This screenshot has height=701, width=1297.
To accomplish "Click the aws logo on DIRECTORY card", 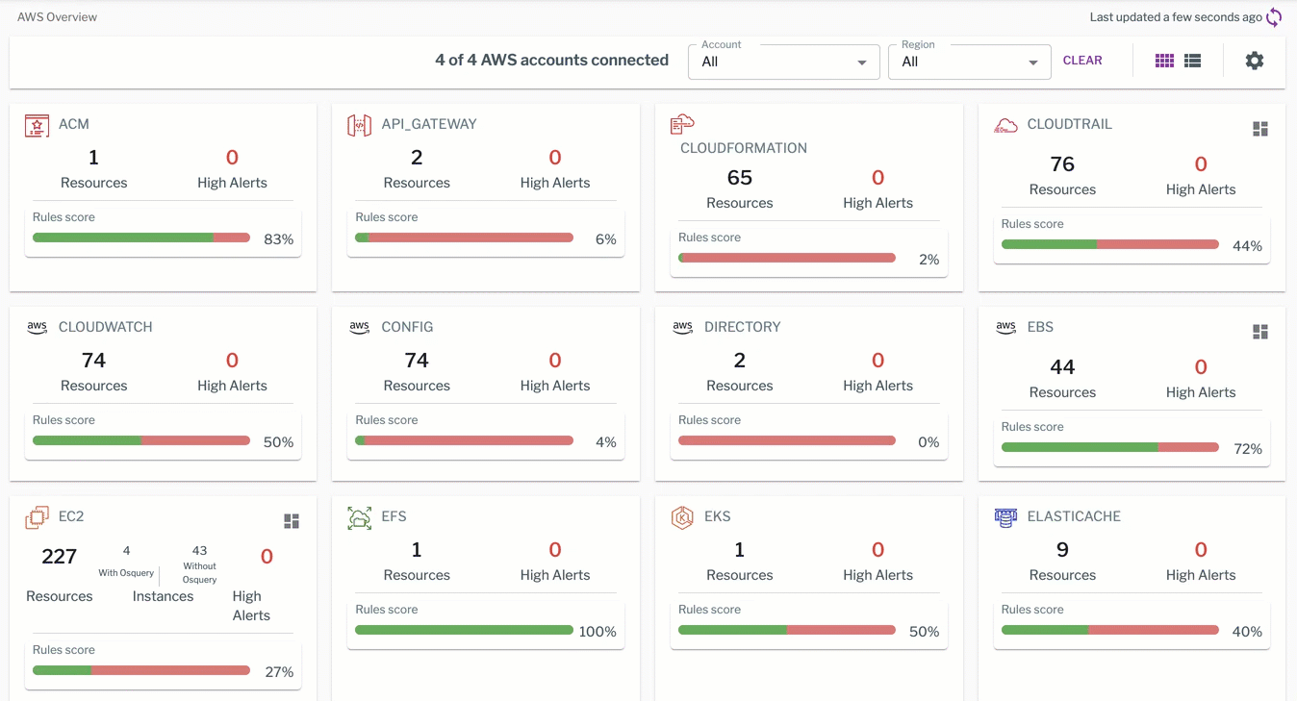I will click(x=683, y=327).
